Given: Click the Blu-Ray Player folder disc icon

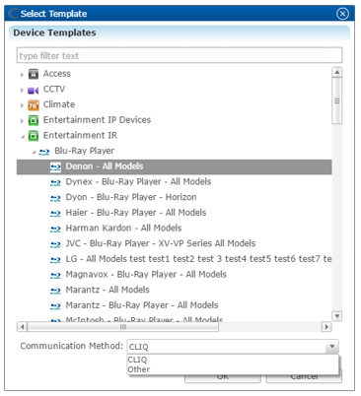Looking at the screenshot, I should 44,152.
